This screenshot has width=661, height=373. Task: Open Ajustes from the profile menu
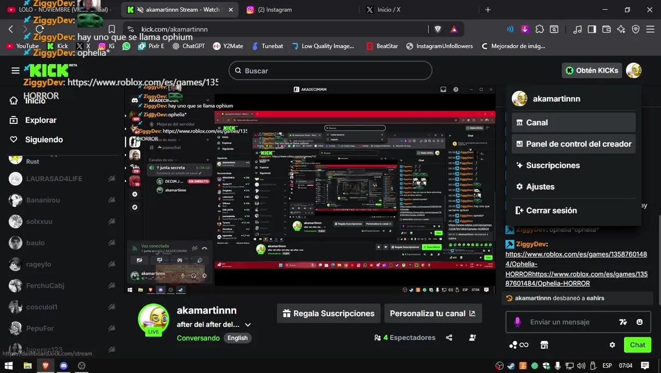573,187
